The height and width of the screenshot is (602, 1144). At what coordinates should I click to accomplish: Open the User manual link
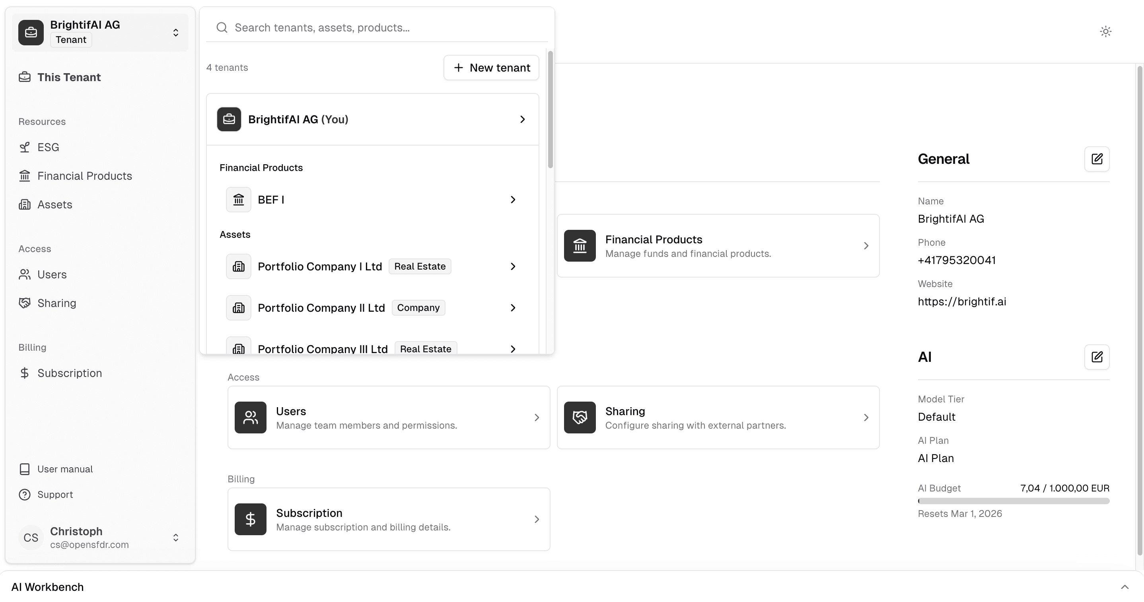(65, 468)
